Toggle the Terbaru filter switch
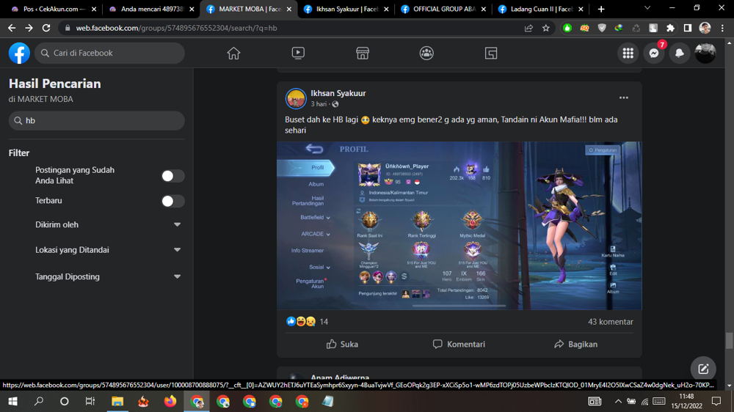 (172, 201)
